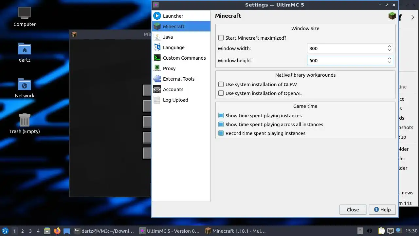This screenshot has height=236, width=419.
Task: Select the Java settings page icon
Action: (157, 37)
